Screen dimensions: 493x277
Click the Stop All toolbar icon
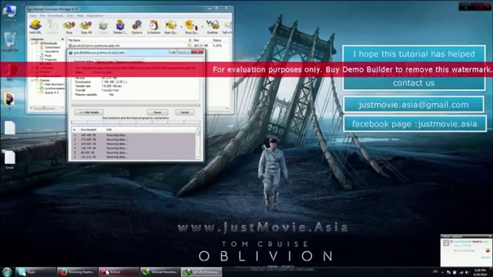click(x=86, y=27)
